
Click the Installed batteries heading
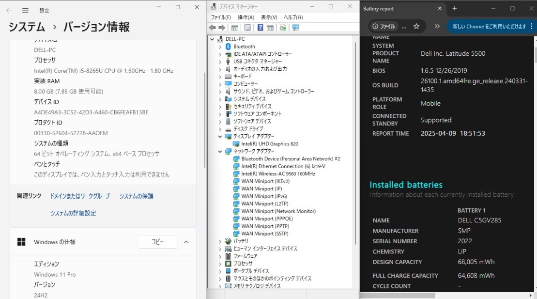[x=406, y=185]
